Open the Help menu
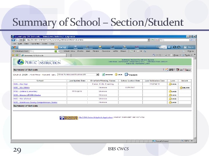 point(52,44)
